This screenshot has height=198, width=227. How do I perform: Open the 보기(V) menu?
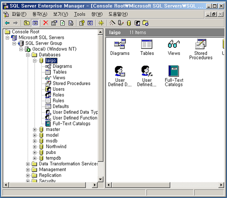(x=61, y=14)
